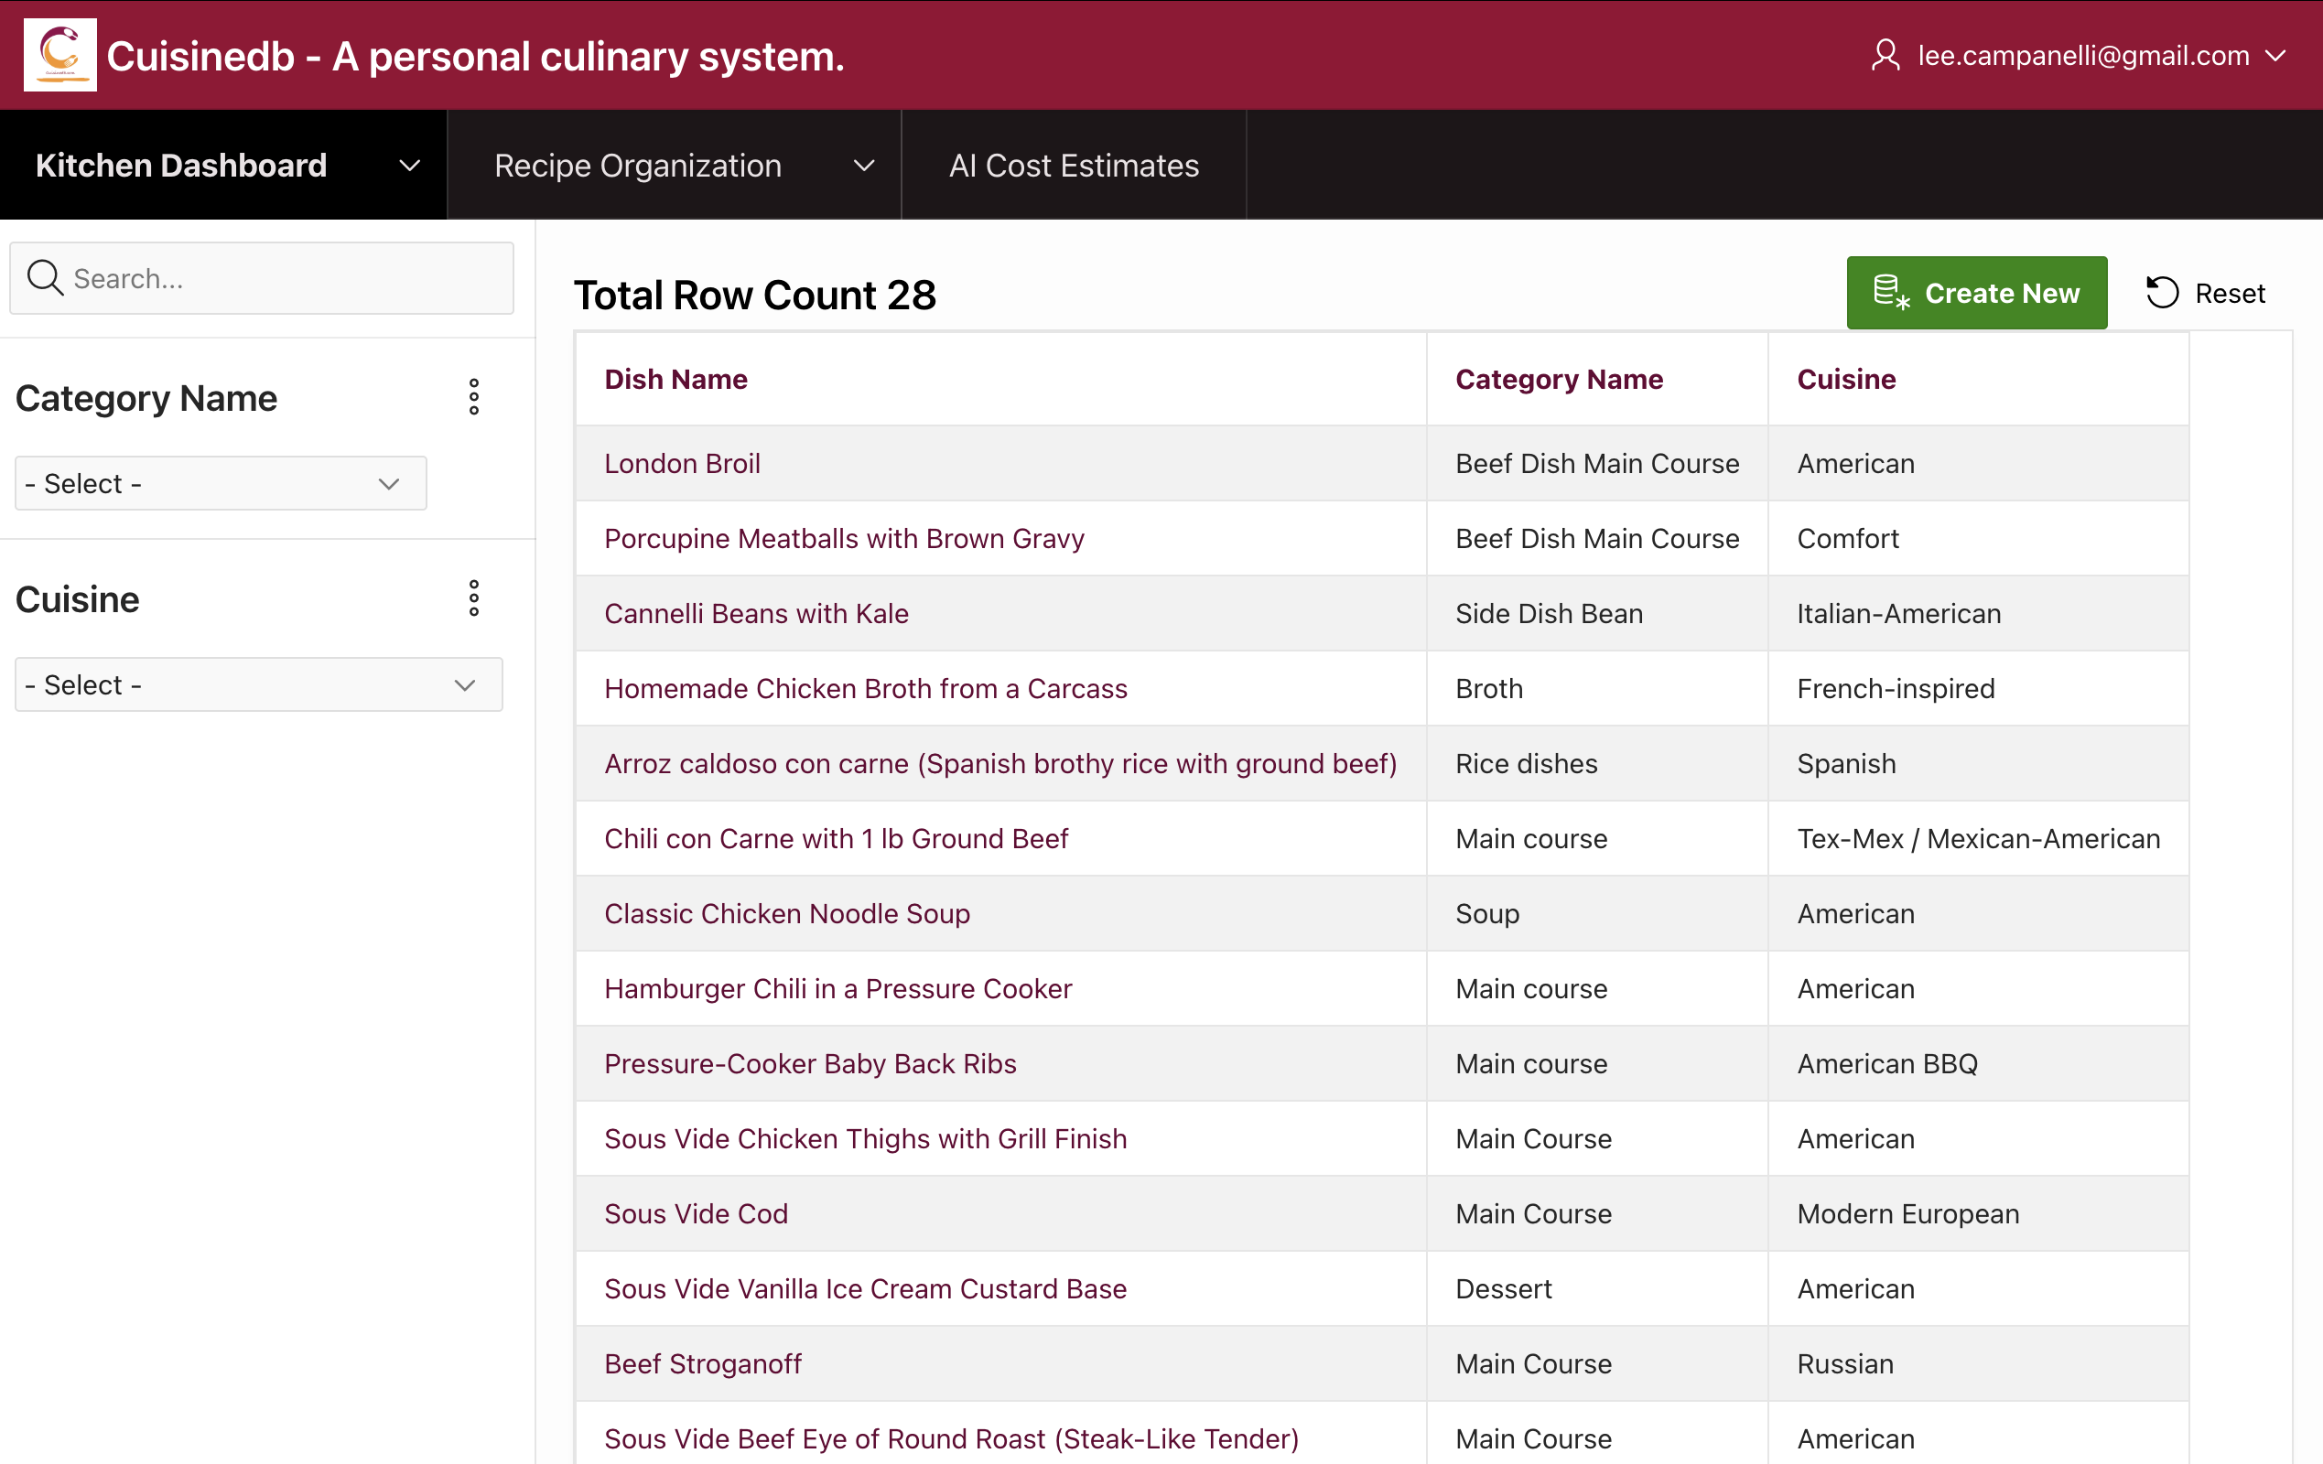2323x1464 pixels.
Task: Switch to the AI Cost Estimates tab
Action: pos(1074,165)
